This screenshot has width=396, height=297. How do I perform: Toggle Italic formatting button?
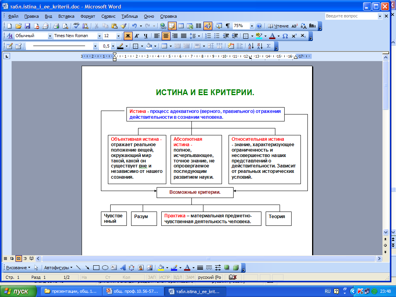tap(137, 36)
